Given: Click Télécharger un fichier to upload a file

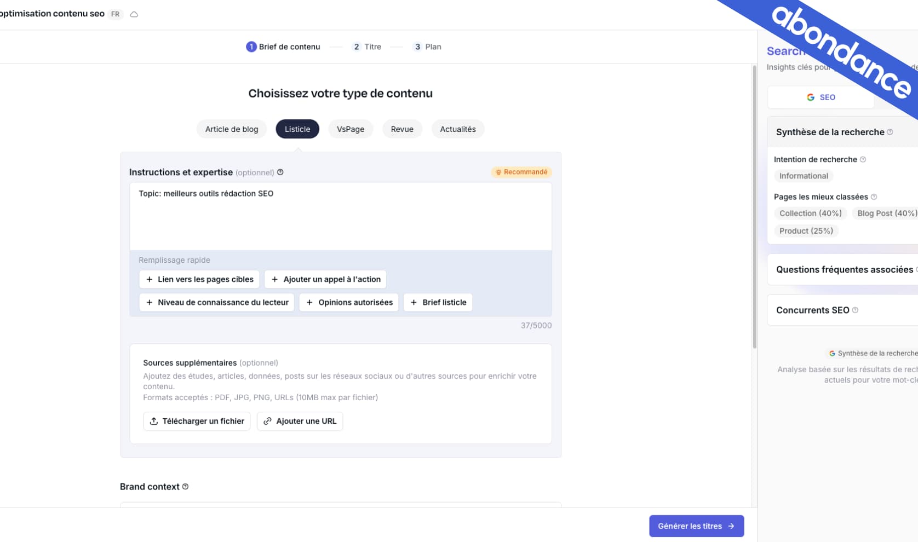Looking at the screenshot, I should pyautogui.click(x=196, y=421).
